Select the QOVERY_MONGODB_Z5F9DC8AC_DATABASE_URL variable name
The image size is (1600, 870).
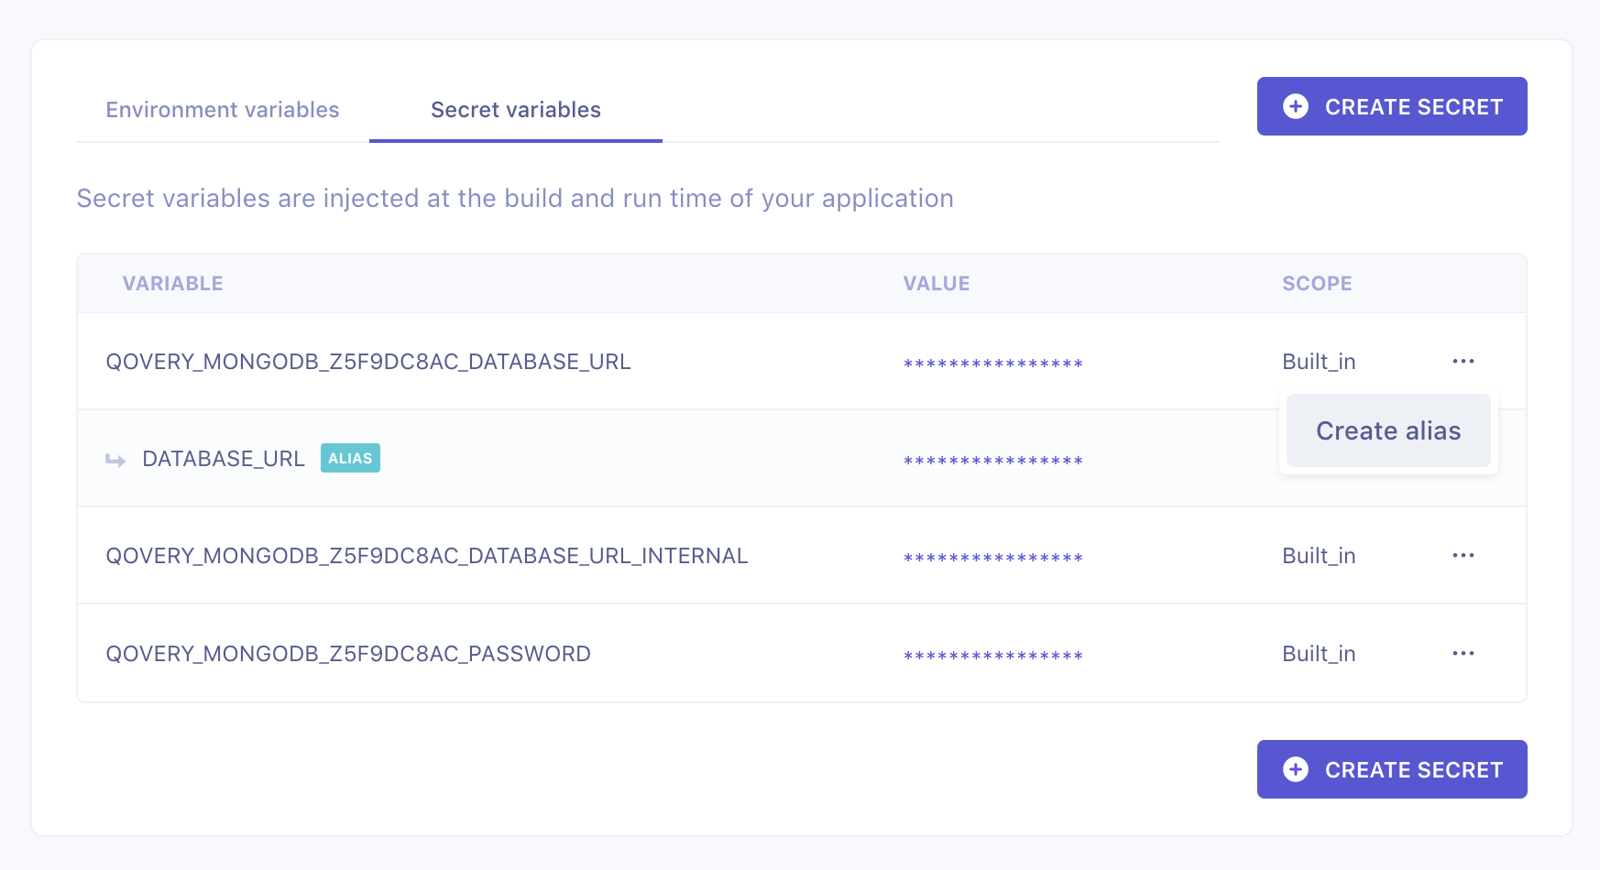point(368,362)
